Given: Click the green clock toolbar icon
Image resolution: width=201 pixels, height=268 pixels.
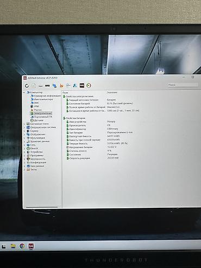Looking at the screenshot, I should (x=89, y=85).
